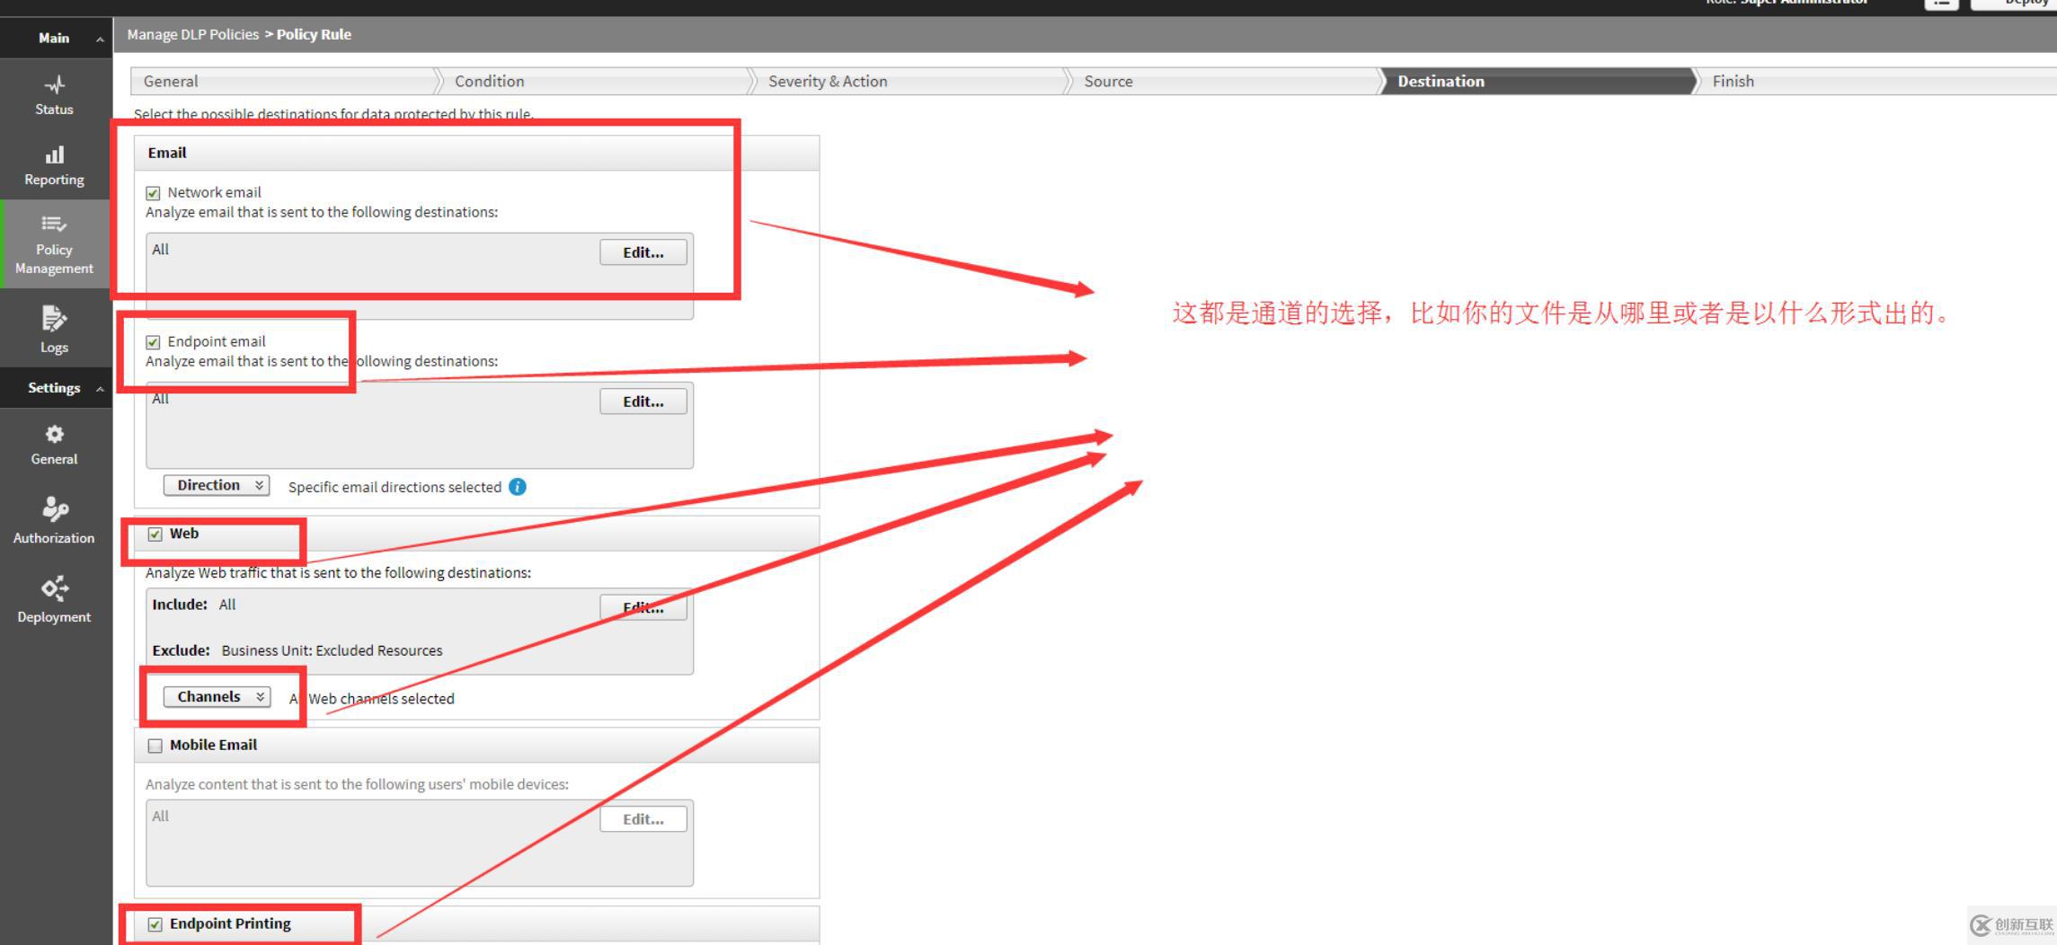Open the Status panel in sidebar
This screenshot has height=945, width=2057.
pyautogui.click(x=54, y=94)
